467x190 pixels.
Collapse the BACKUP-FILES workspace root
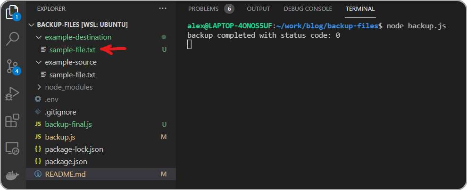(x=31, y=25)
